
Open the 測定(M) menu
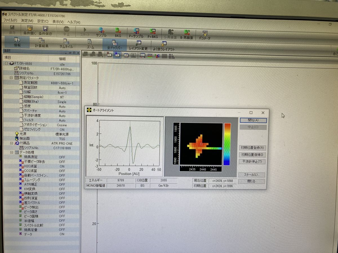click(x=27, y=21)
